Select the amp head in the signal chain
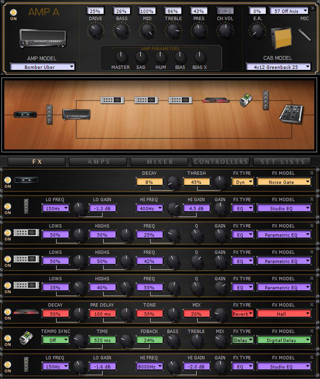This screenshot has width=320, height=379. 77,114
